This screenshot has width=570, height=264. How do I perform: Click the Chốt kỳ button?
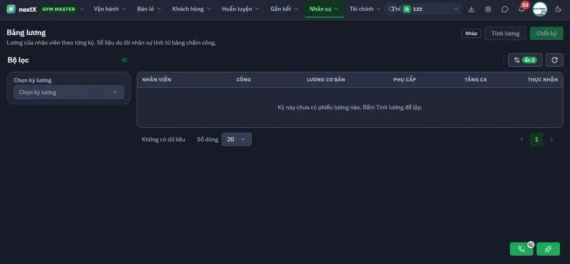(x=546, y=33)
